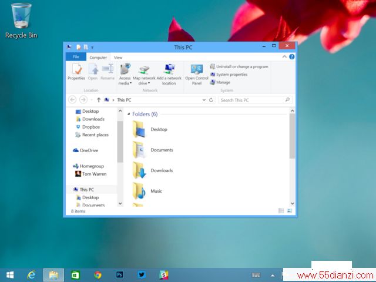Screen dimensions: 376x282
Task: Click the Properties quick access icon in title bar
Action: [78, 47]
